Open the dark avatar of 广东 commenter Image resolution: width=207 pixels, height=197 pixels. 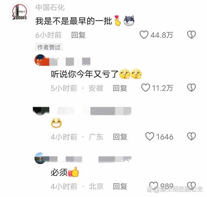41,111
